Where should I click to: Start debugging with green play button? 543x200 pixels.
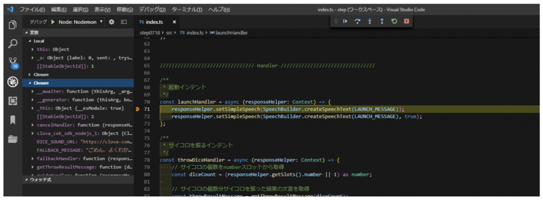(x=53, y=22)
